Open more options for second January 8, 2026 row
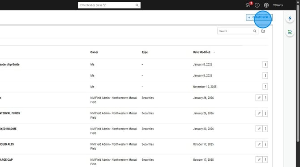Screen dimensions: 300x167 coord(265,75)
